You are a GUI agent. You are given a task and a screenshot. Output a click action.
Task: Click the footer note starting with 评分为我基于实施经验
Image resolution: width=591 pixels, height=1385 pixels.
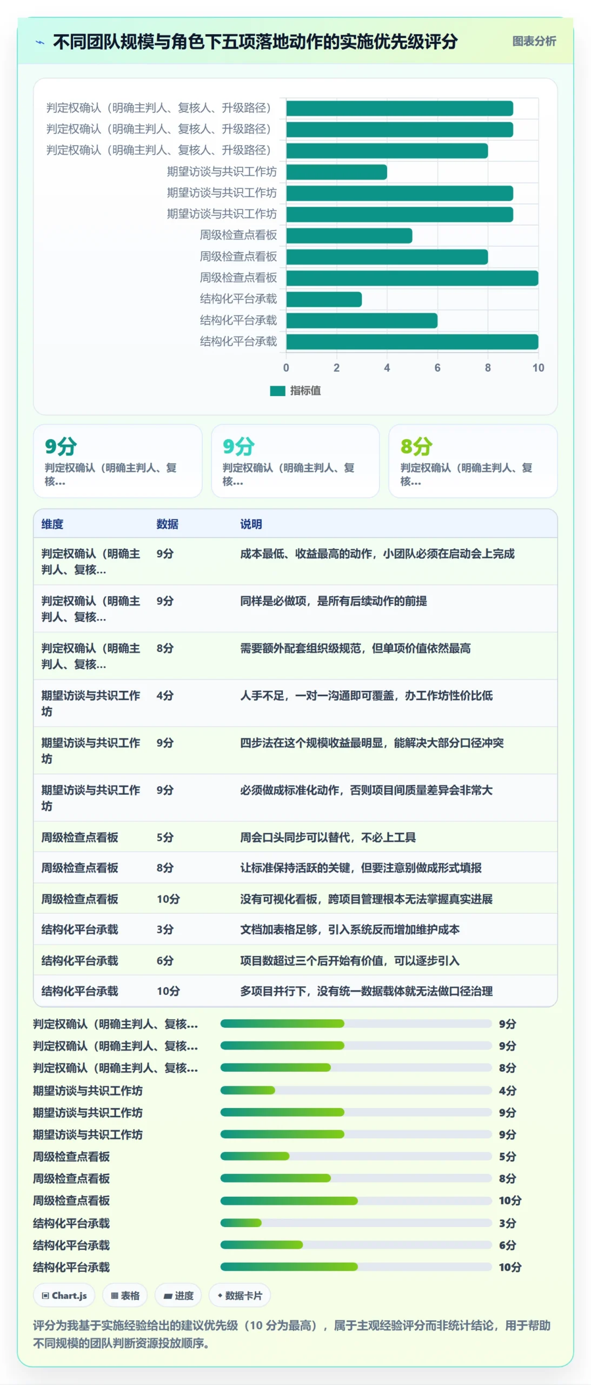[291, 1334]
